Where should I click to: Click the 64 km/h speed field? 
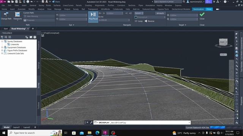coord(160,14)
